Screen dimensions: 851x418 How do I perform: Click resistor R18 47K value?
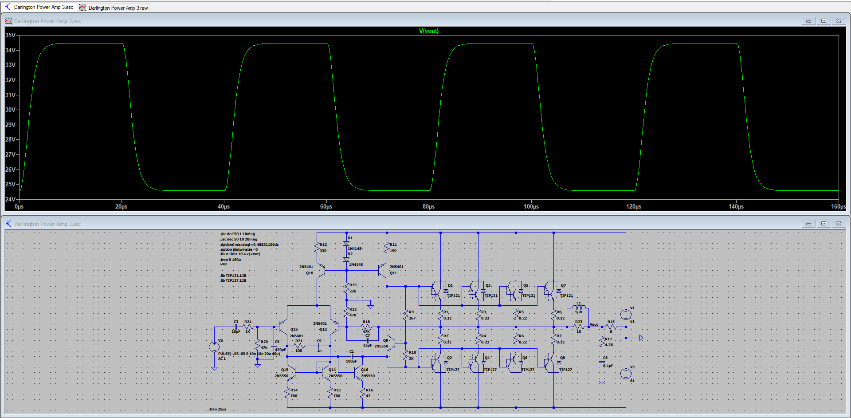(x=366, y=331)
